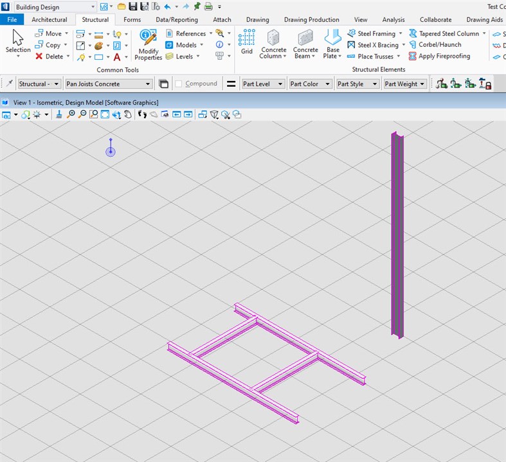Click the blue info circle icon
This screenshot has height=462, width=506.
click(219, 44)
